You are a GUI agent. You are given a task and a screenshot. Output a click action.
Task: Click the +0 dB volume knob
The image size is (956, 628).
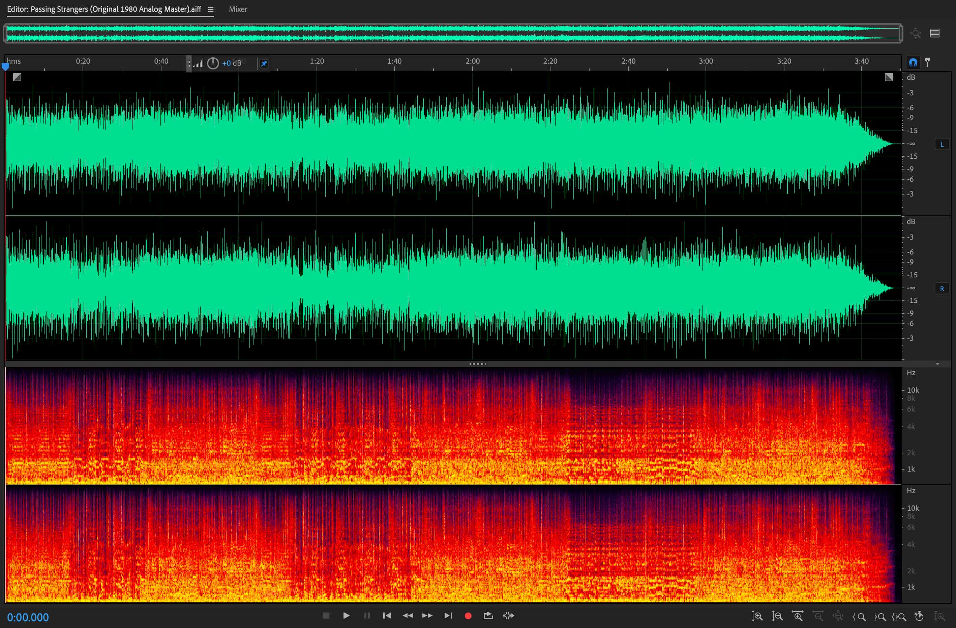tap(213, 63)
